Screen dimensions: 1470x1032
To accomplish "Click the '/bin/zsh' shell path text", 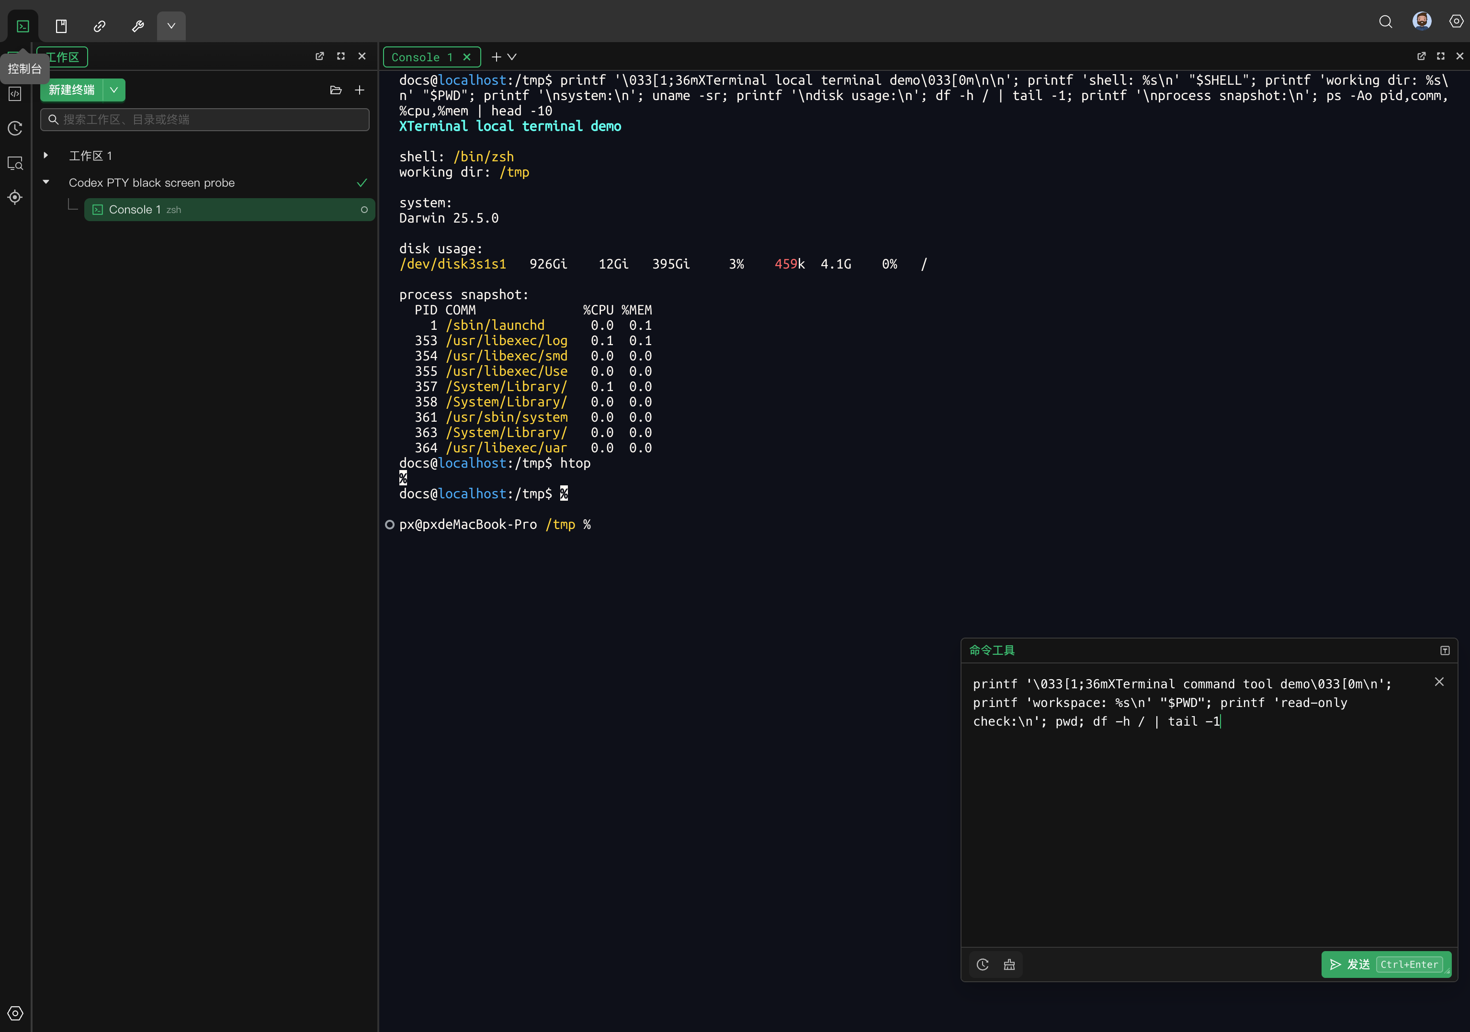I will [484, 157].
